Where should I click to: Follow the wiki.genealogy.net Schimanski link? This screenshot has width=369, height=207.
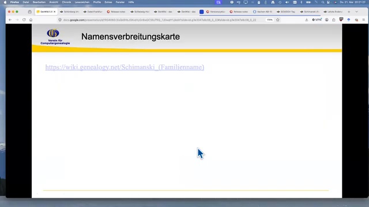click(x=125, y=67)
